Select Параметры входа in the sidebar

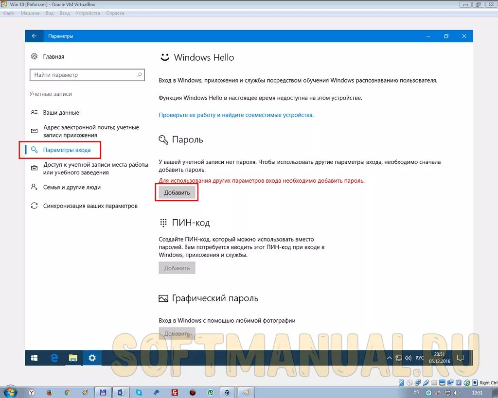pos(61,150)
